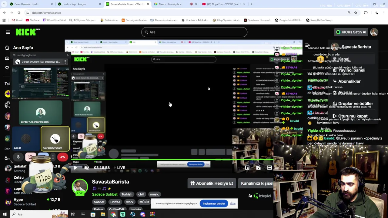Image resolution: width=388 pixels, height=218 pixels.
Task: Switch to the Noga Erez YouTube tab
Action: (x=223, y=4)
